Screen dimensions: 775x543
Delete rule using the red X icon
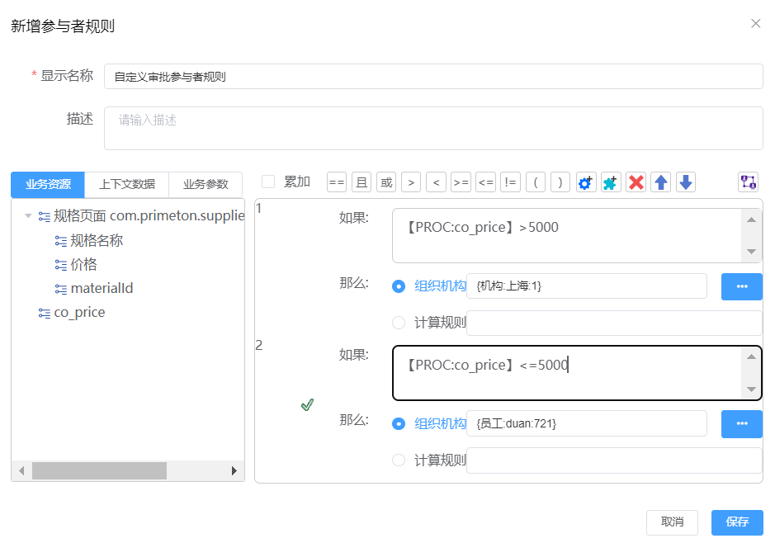click(x=636, y=182)
